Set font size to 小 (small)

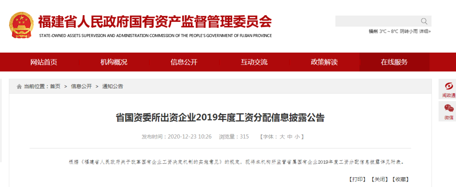point(297,137)
